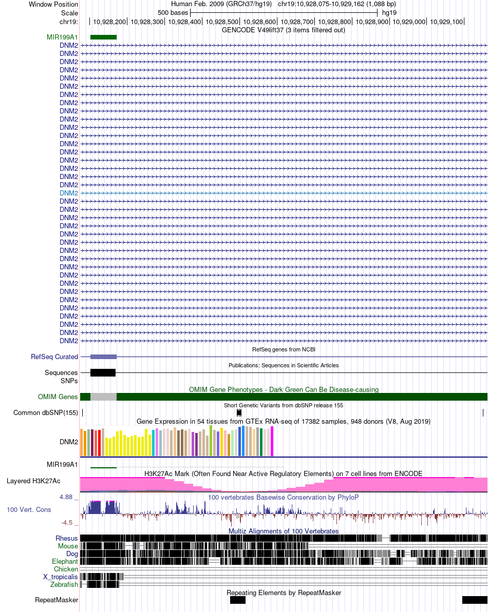The width and height of the screenshot is (488, 612).
Task: Open the Repeating Elements by RepeatMasker title
Action: point(284,593)
